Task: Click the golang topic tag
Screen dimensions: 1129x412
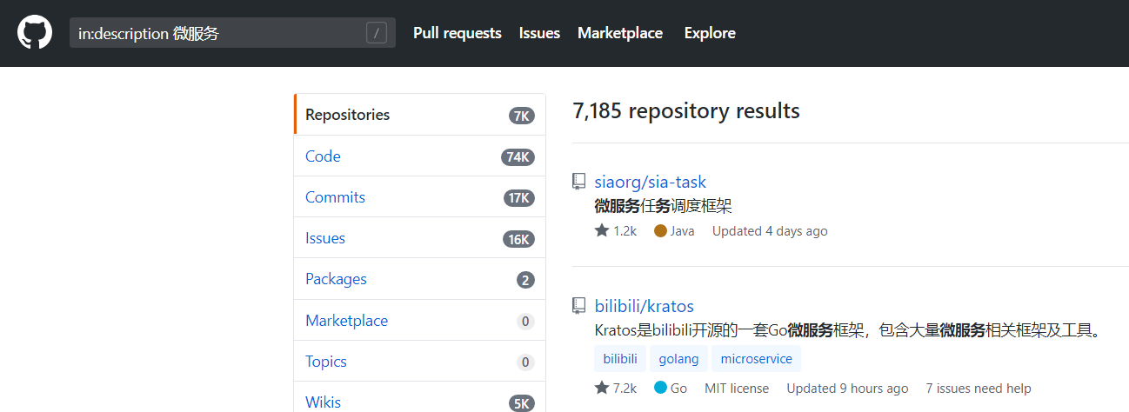Action: [x=678, y=359]
